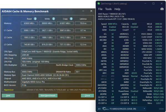This screenshot has width=166, height=112.
Task: Click Capacity value 64GB
Action: tap(134, 24)
